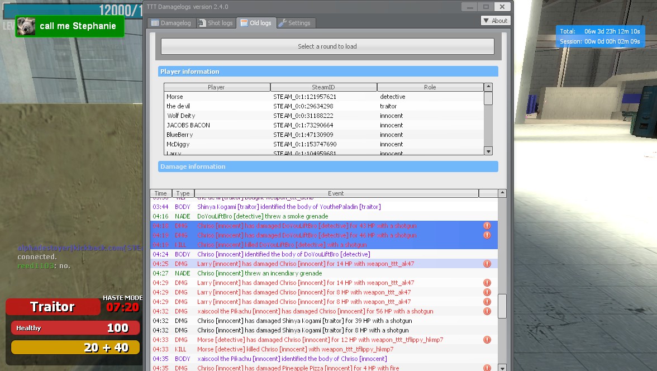Image resolution: width=657 pixels, height=371 pixels.
Task: Click the Shot logs tab icon
Action: 202,23
